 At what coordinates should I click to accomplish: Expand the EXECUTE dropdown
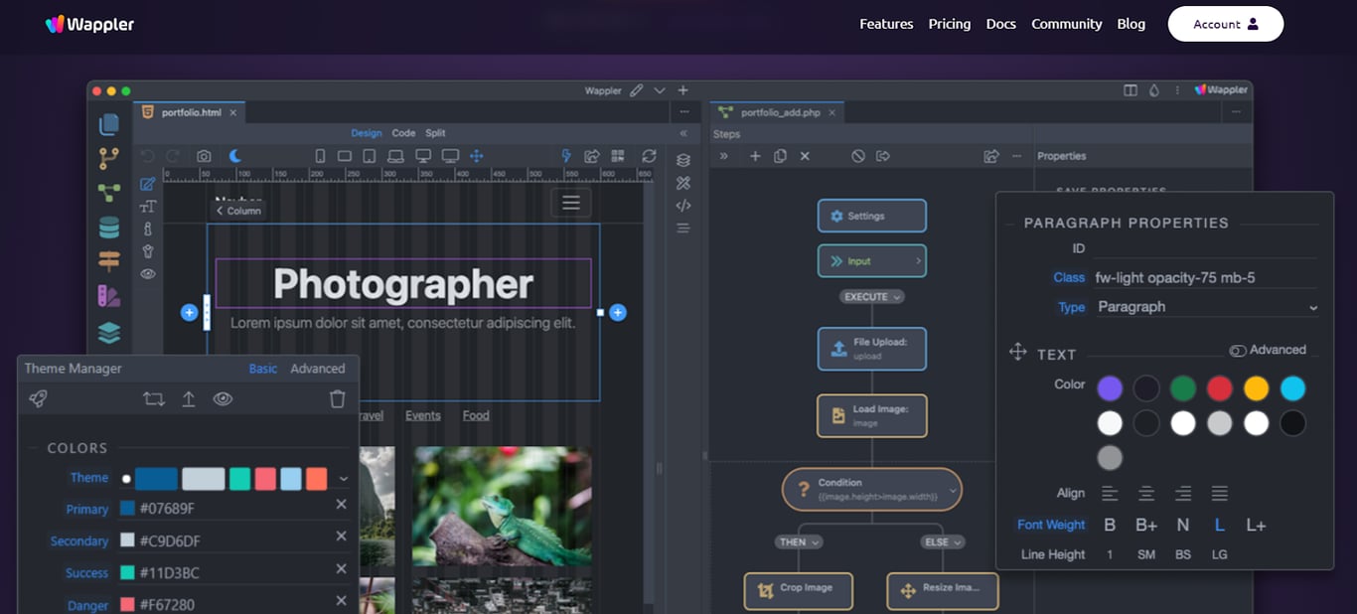click(x=872, y=297)
